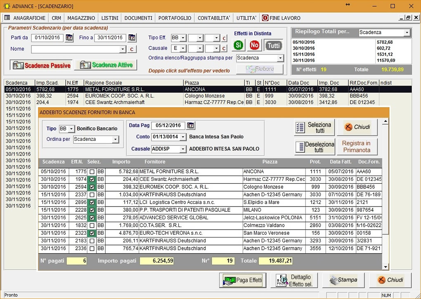The width and height of the screenshot is (421, 299).
Task: Check the selection box for effect 1832
Action: coord(92,225)
